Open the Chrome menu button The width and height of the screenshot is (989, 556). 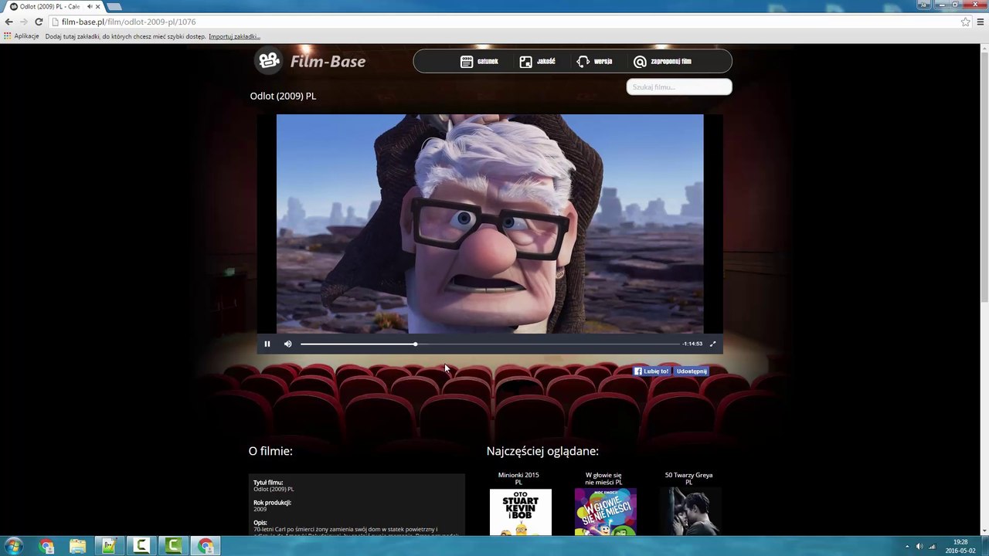click(x=981, y=22)
